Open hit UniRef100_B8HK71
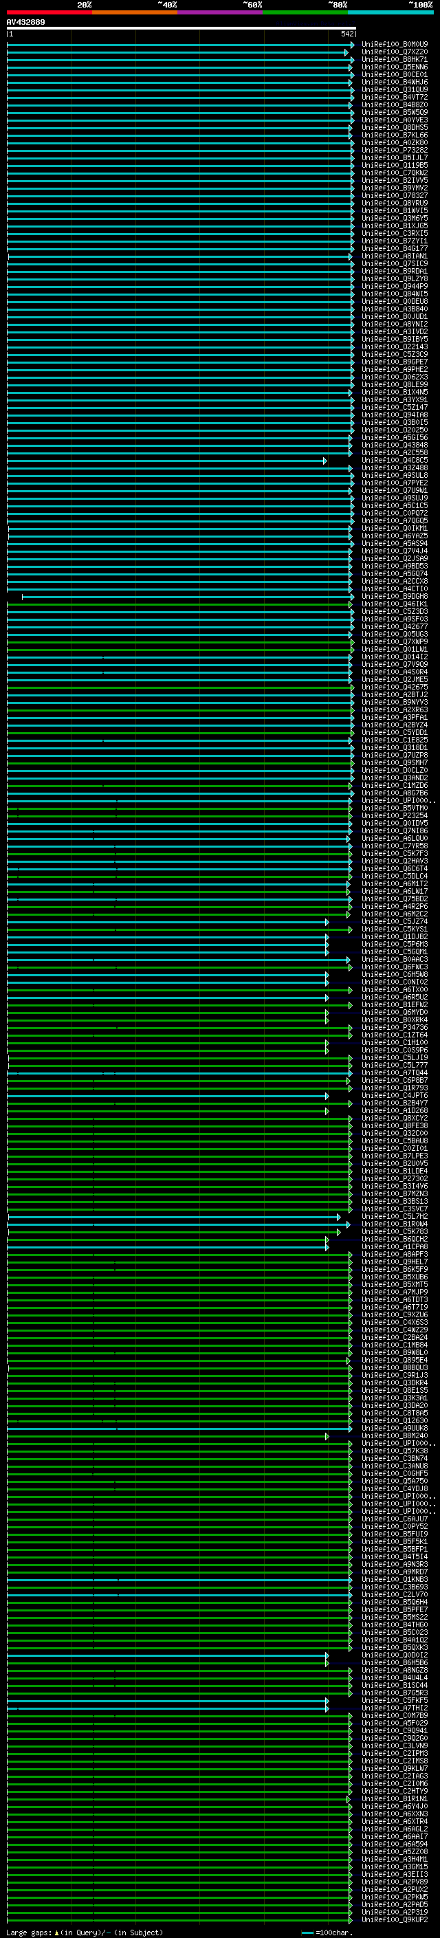The image size is (440, 1938). tap(394, 59)
